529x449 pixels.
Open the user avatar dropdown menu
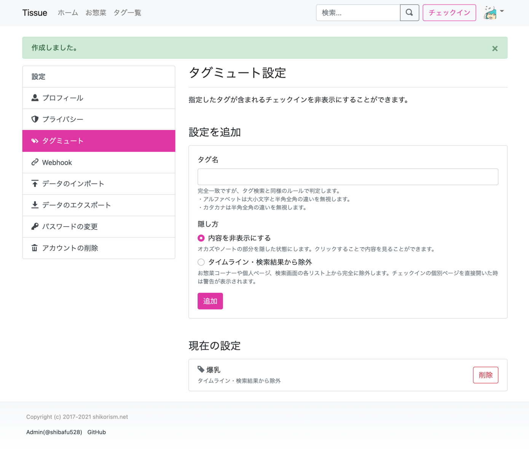pos(494,13)
